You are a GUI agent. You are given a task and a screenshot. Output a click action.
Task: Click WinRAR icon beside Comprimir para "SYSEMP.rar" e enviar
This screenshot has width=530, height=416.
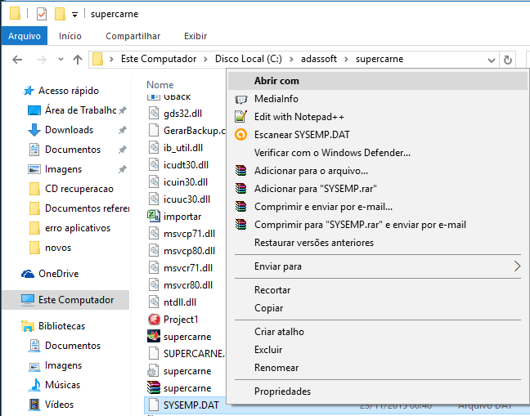click(x=241, y=225)
